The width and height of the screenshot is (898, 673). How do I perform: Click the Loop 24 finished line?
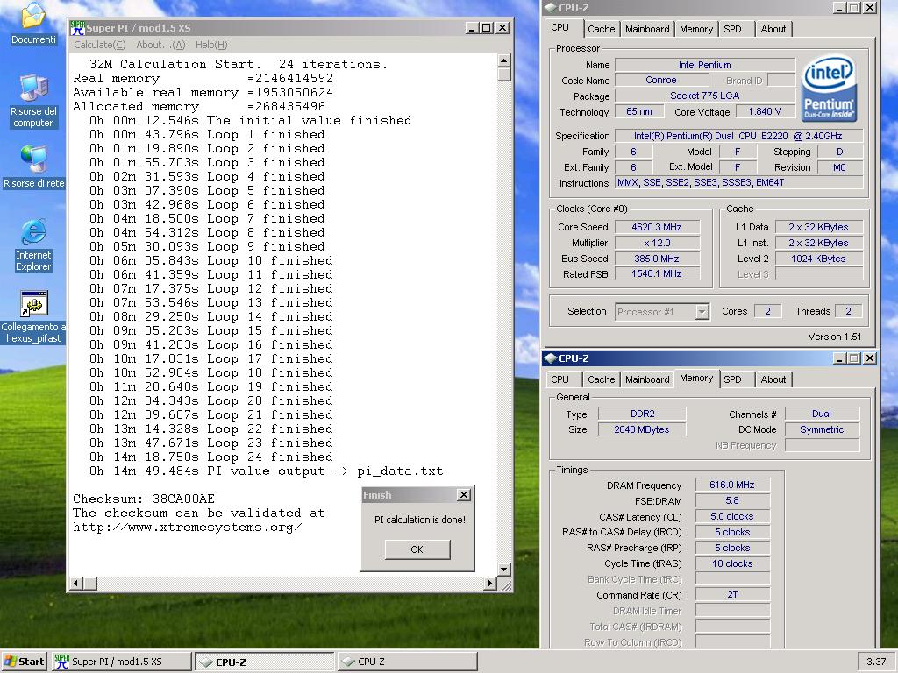210,457
